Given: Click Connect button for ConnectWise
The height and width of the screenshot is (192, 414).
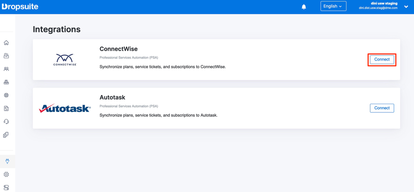Looking at the screenshot, I should point(382,60).
